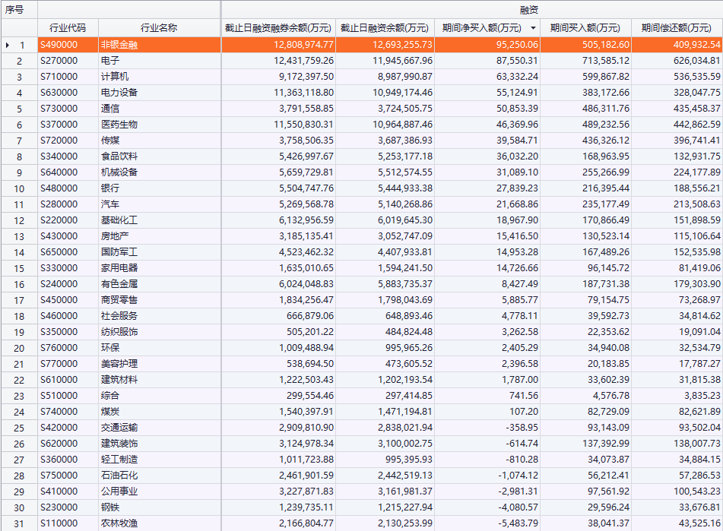Select row number 10 for 银行
This screenshot has width=723, height=531.
click(19, 188)
